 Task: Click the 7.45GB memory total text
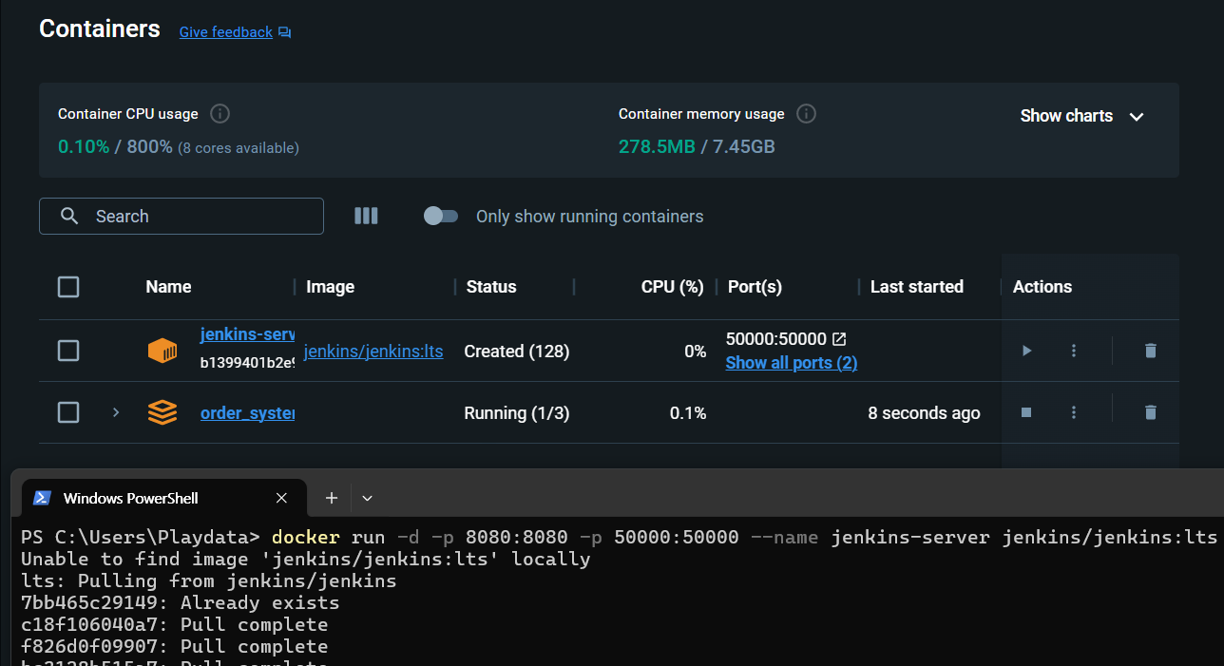click(x=741, y=147)
